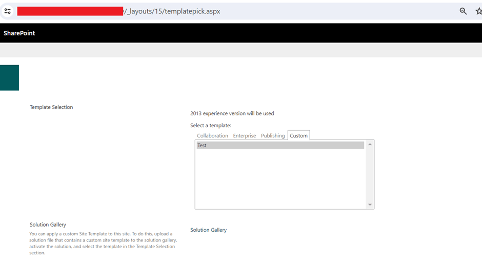Click the 2013 experience version text
Screen dimensions: 482x262
click(232, 113)
